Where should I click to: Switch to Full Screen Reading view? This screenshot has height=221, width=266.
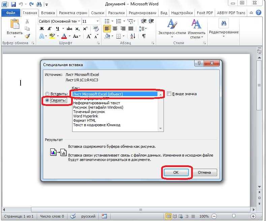[x=175, y=216]
